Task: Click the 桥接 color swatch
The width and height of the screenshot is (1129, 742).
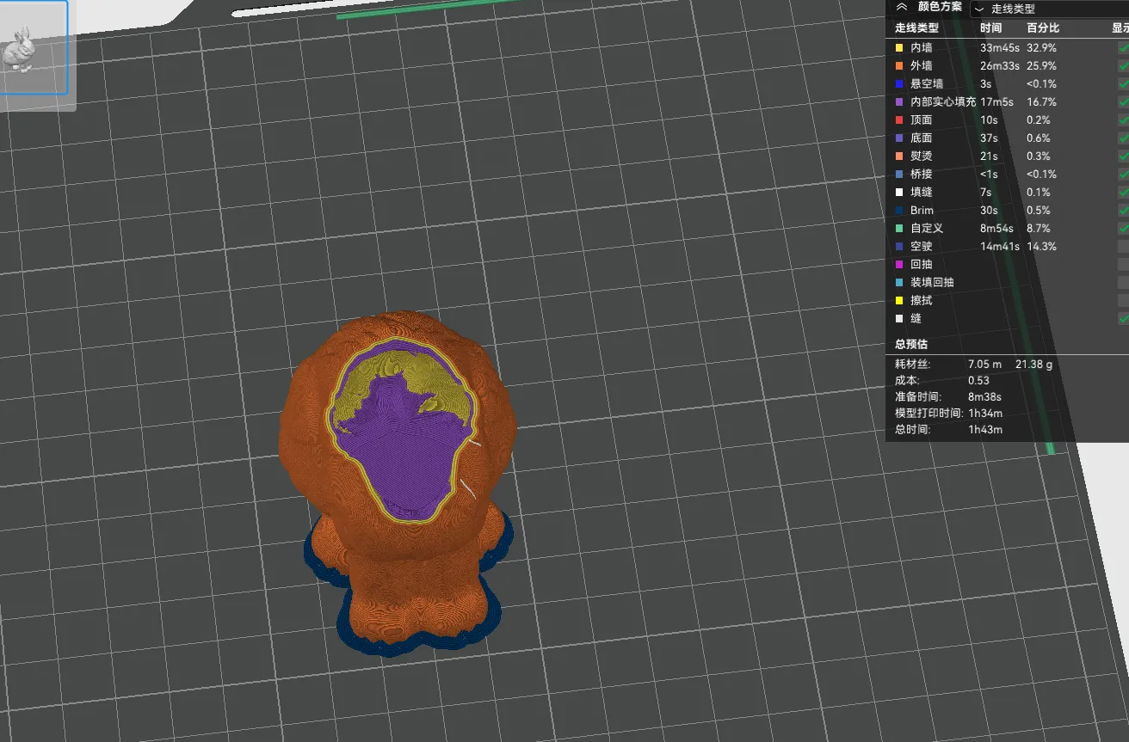Action: 900,175
